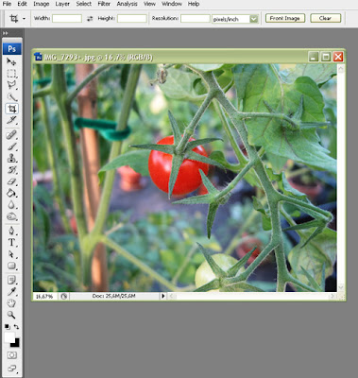The image size is (358, 378).
Task: Select the Eraser tool
Action: (x=12, y=181)
